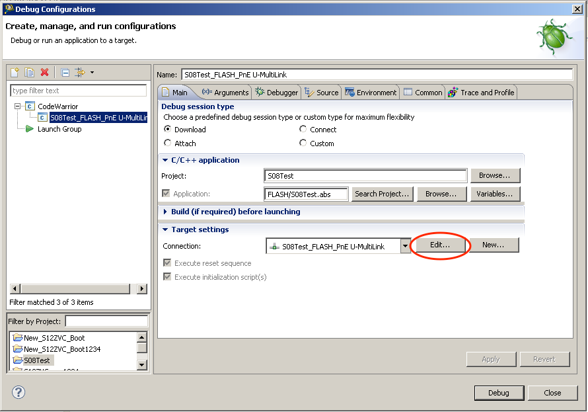
Task: Select the Custom session type option
Action: (x=303, y=144)
